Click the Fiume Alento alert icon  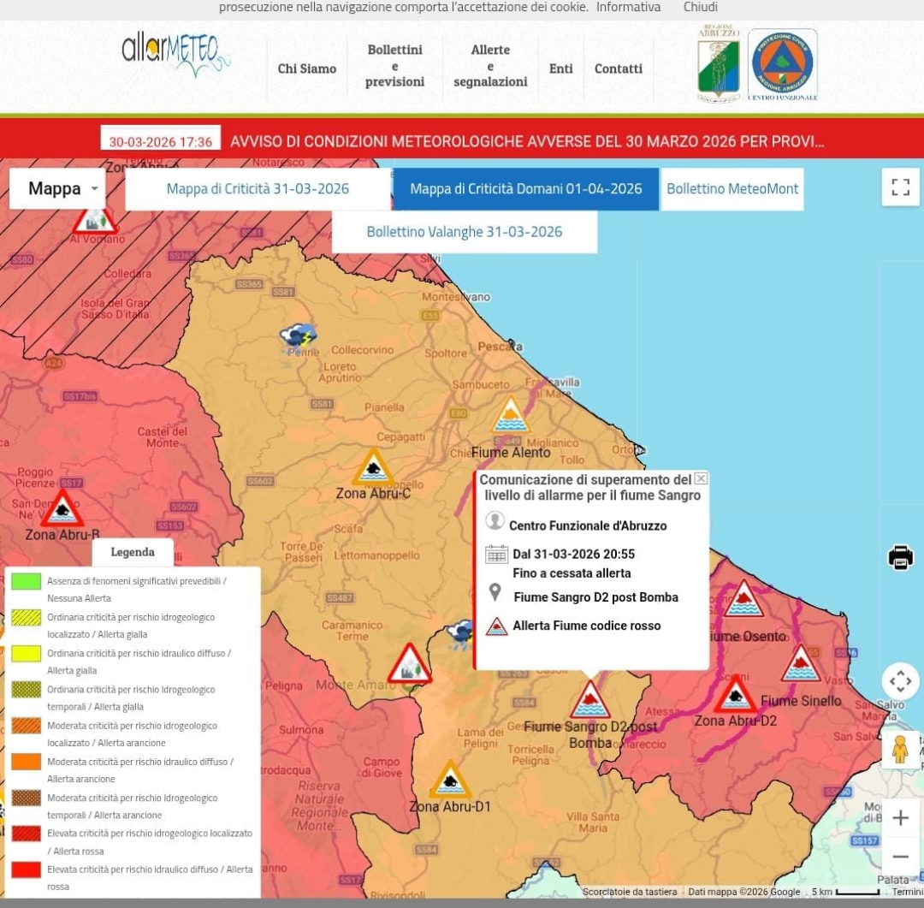(510, 416)
